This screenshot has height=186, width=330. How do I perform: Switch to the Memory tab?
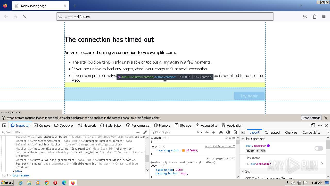click(x=162, y=125)
